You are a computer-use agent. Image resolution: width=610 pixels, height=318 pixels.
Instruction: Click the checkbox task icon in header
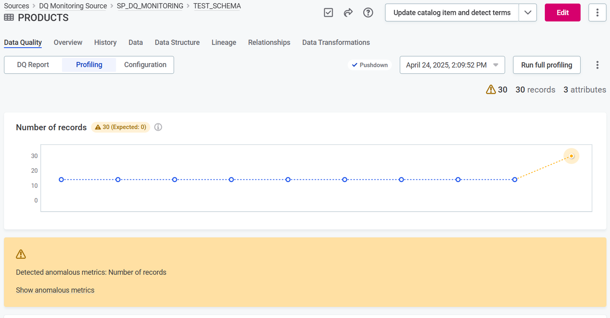coord(328,13)
